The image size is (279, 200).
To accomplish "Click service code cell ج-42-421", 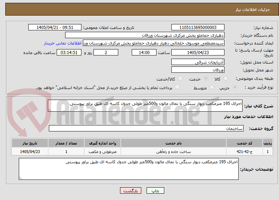I will click(x=245, y=152).
